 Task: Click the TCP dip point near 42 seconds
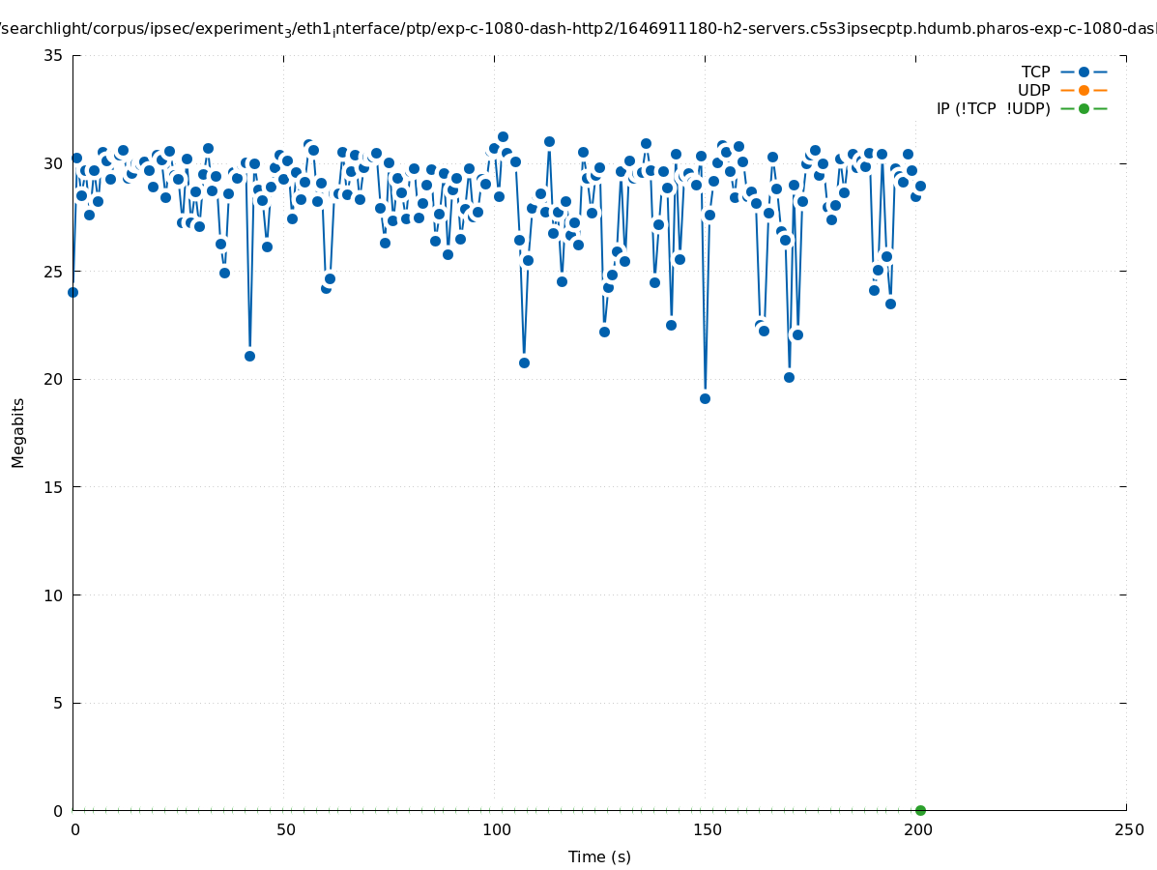pyautogui.click(x=249, y=356)
